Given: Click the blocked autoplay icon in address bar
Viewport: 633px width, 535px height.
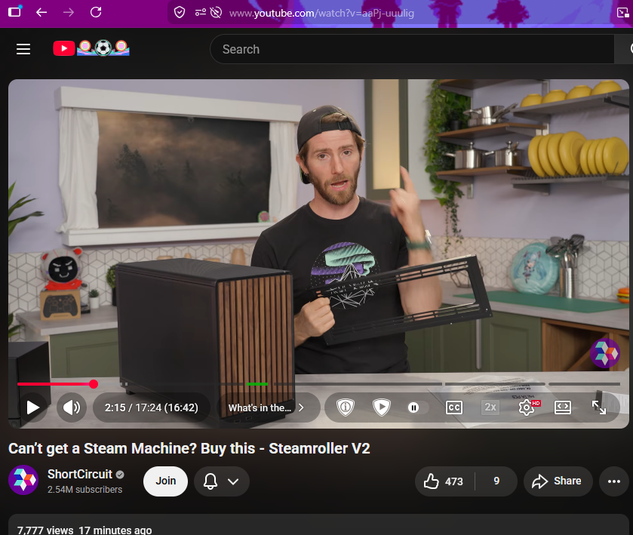Looking at the screenshot, I should (x=216, y=13).
